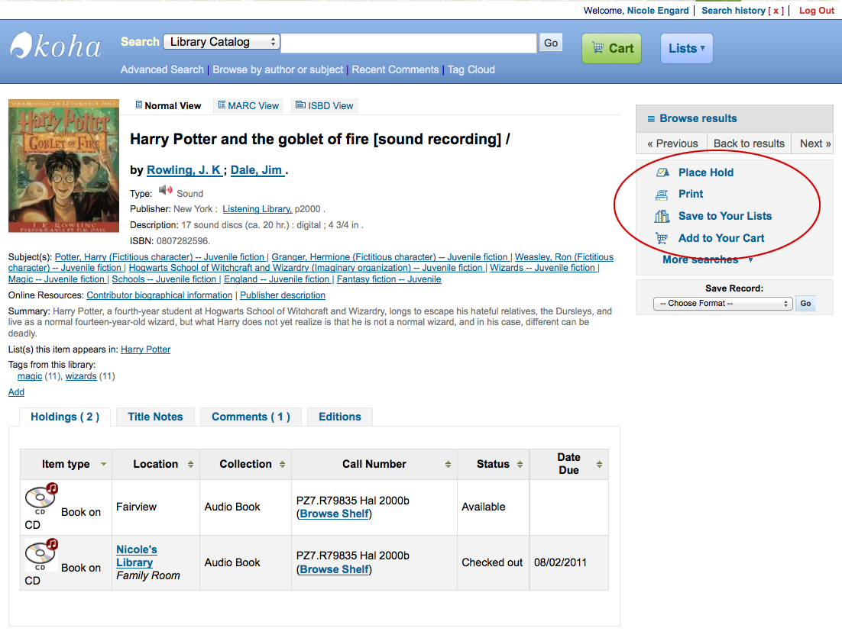Open the Editions tab
The height and width of the screenshot is (641, 842).
pyautogui.click(x=340, y=417)
